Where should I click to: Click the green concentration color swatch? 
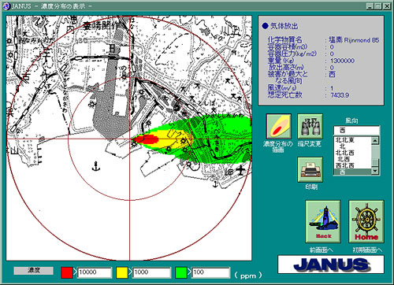click(181, 272)
